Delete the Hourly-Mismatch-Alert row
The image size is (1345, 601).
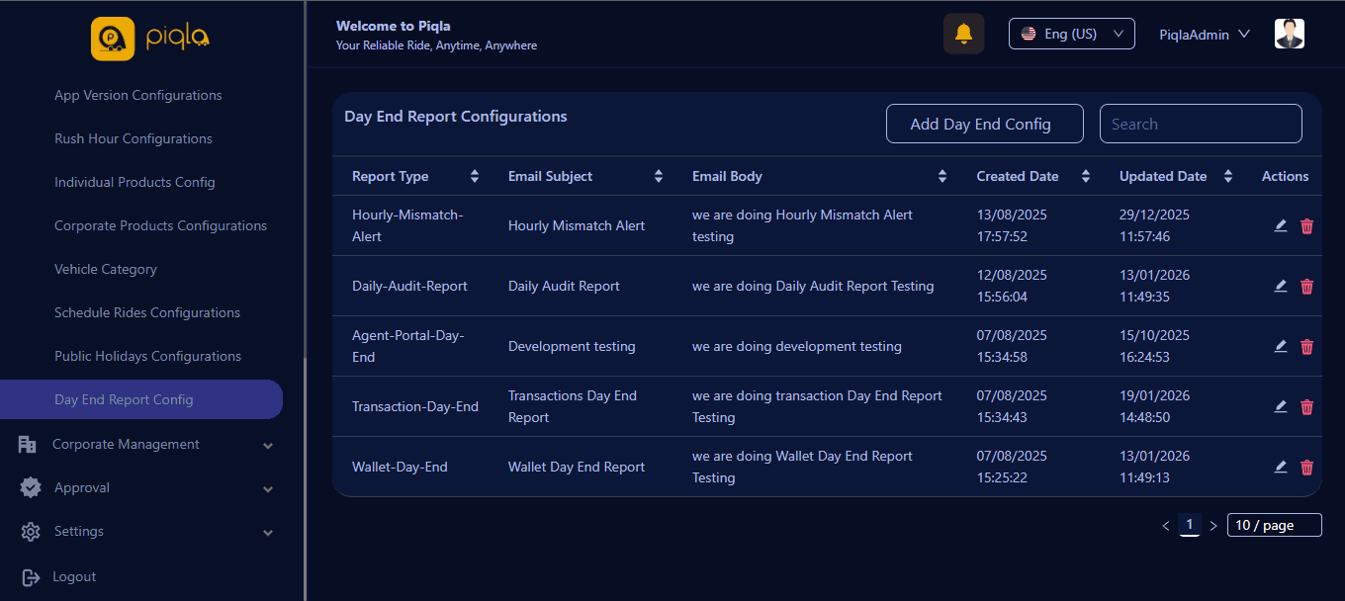click(x=1306, y=225)
